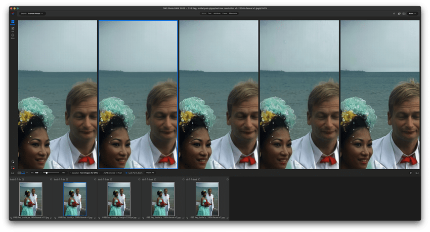The width and height of the screenshot is (430, 232).
Task: Click the back arrow before Location
Action: 70,173
